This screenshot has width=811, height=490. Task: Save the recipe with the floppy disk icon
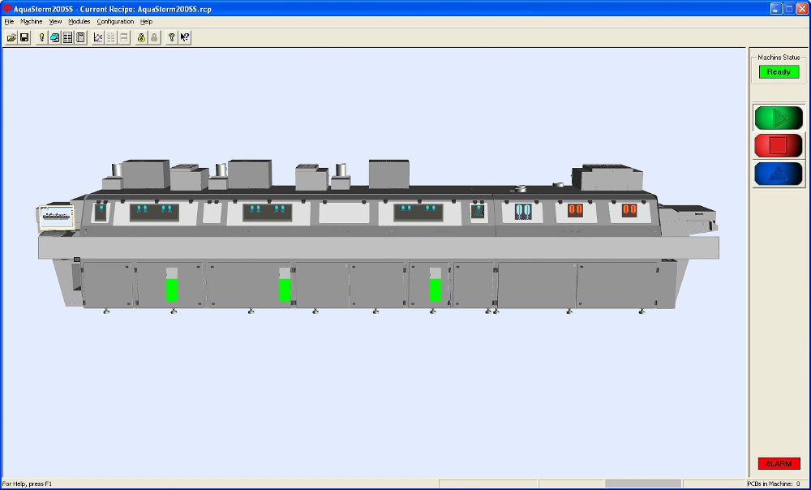24,37
